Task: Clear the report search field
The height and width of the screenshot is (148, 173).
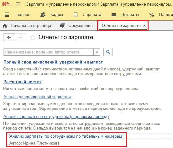Action: [97, 52]
